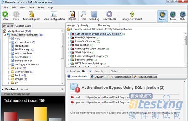This screenshot has width=188, height=121.
Task: Expand the admin folder
Action: pos(9,68)
